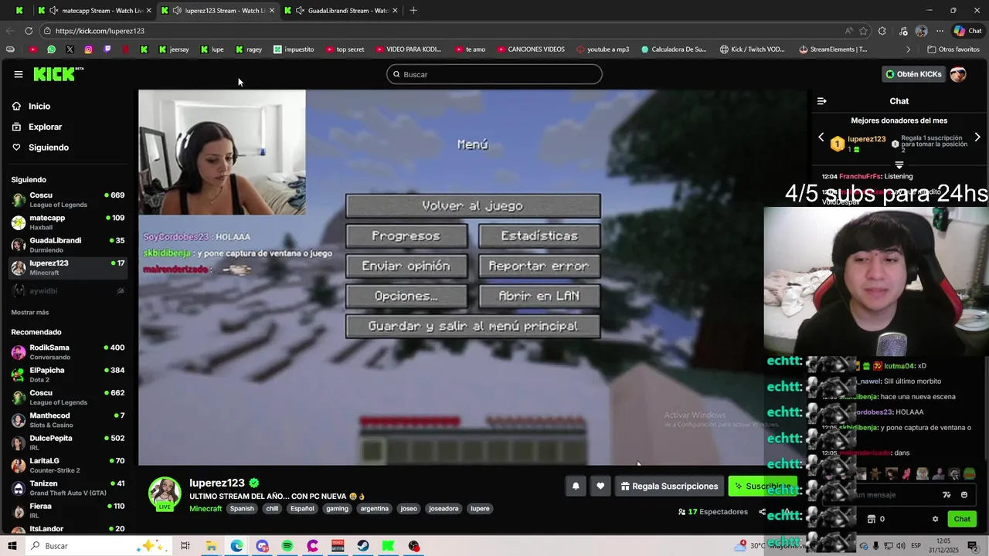Open the Otros favoritos folder
This screenshot has width=989, height=556.
[x=953, y=49]
